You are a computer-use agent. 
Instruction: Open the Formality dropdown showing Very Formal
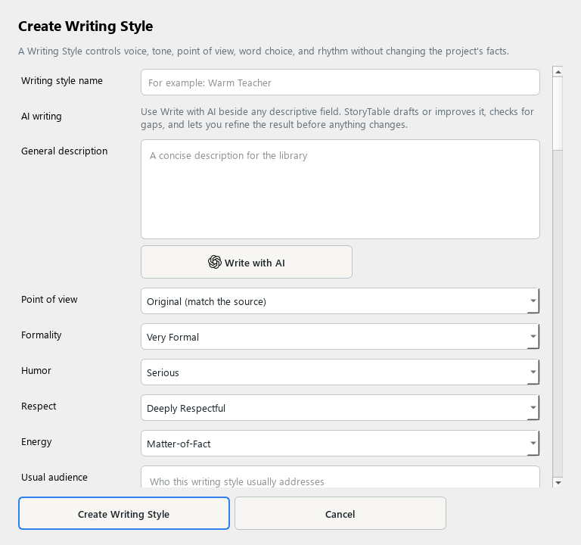pos(340,336)
